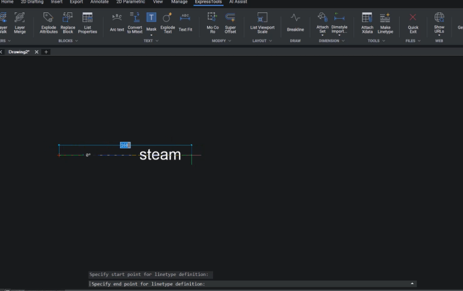The height and width of the screenshot is (291, 463).
Task: Open the 2D Parametric ribbon tab
Action: click(x=131, y=2)
